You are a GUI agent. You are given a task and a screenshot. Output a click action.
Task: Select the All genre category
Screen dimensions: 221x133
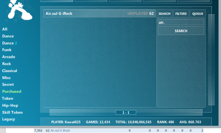(x=5, y=29)
